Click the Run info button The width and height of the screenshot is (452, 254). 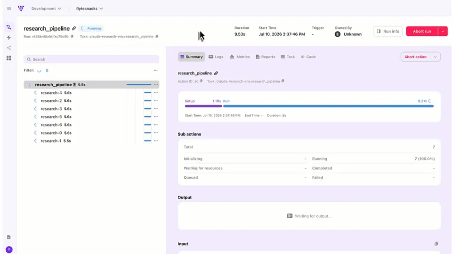pos(387,32)
